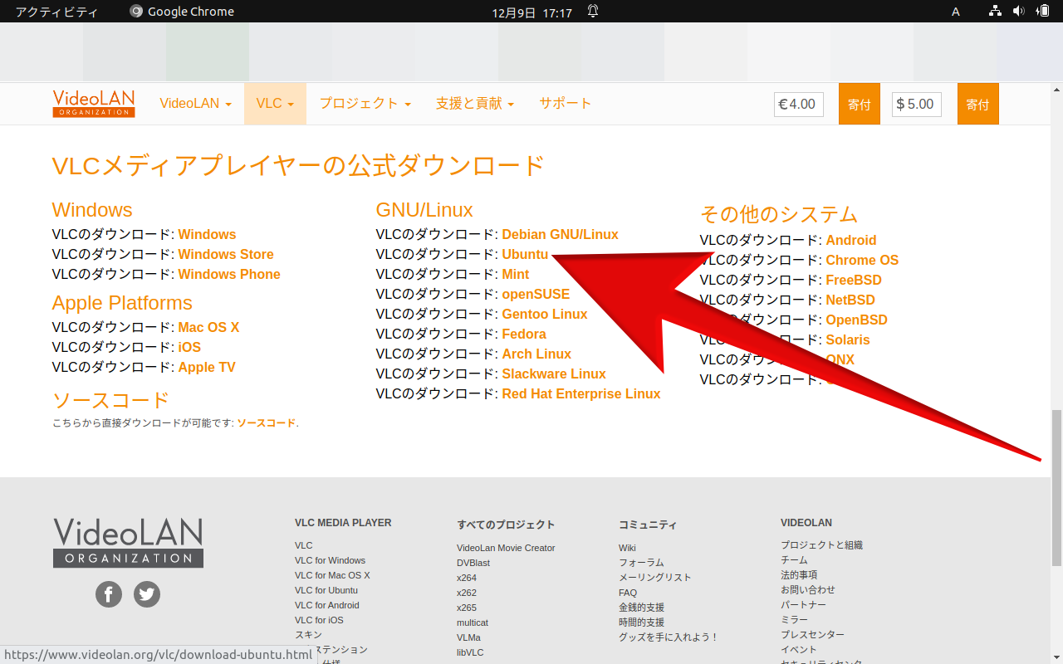1063x664 pixels.
Task: Click the ソースコード source code link
Action: [x=266, y=422]
